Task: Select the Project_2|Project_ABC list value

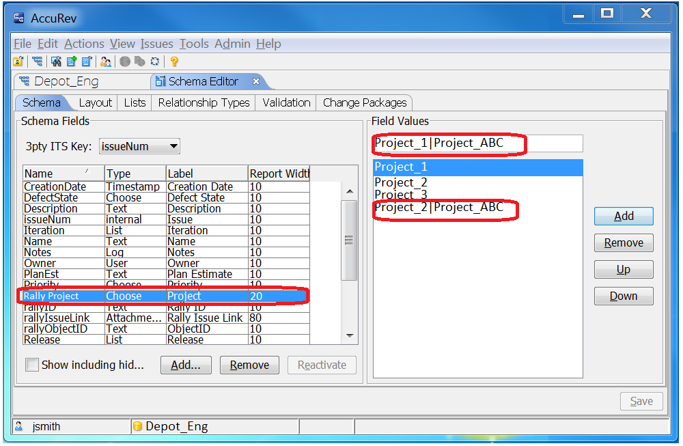Action: (439, 208)
